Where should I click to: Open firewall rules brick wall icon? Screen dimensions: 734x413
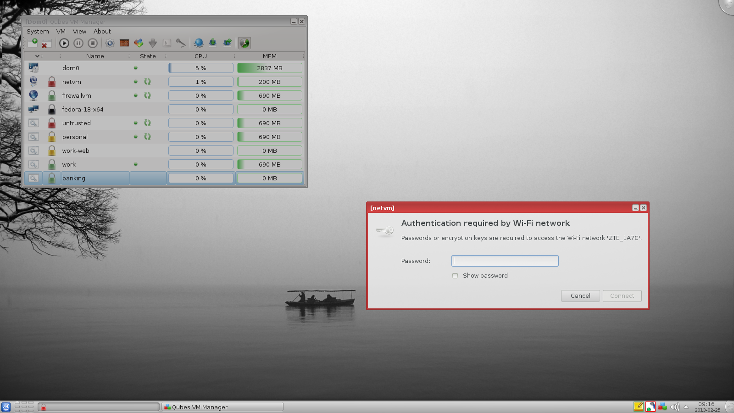pyautogui.click(x=124, y=43)
